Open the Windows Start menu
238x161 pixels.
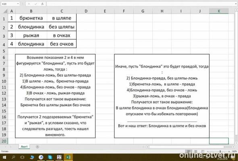pyautogui.click(x=4, y=157)
